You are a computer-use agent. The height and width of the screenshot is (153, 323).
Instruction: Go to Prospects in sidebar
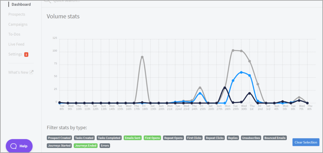pos(17,14)
